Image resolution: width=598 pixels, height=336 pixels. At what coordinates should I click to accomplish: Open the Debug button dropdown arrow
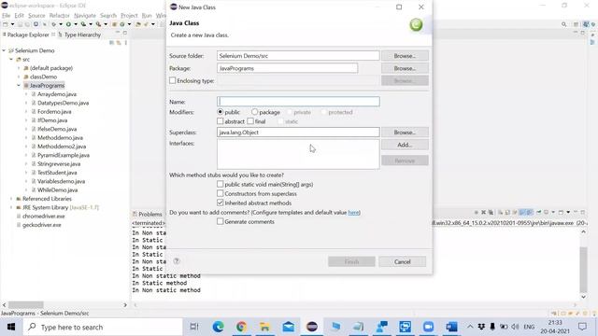click(x=61, y=24)
